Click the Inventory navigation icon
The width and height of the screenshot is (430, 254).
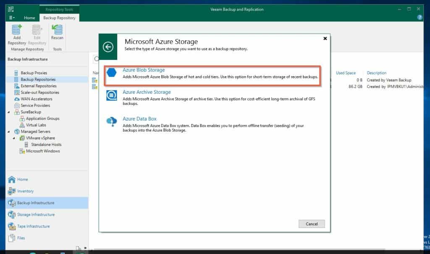pos(12,191)
